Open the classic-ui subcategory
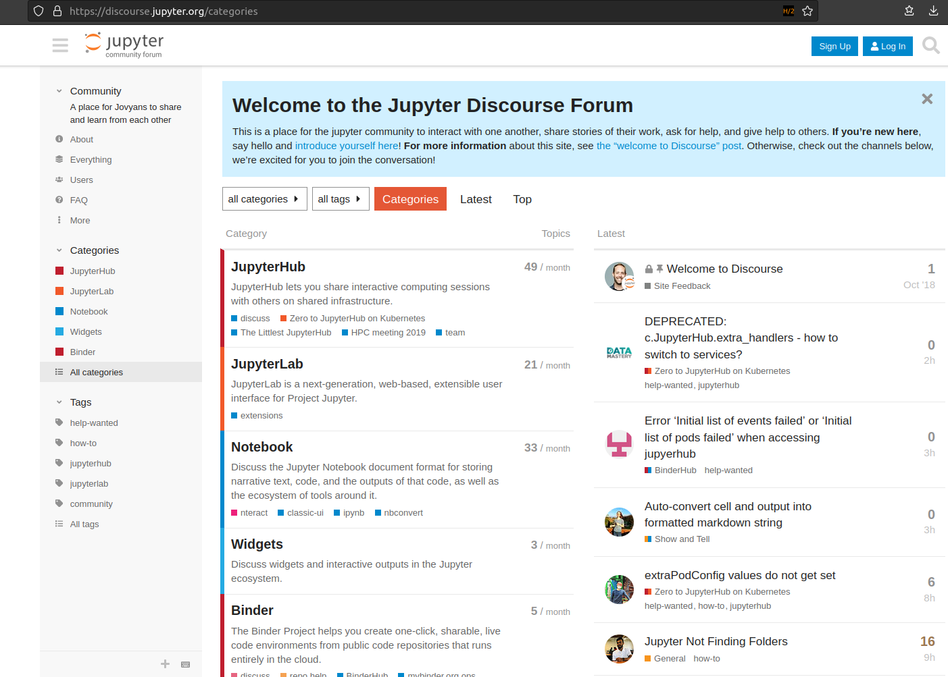 click(x=301, y=513)
